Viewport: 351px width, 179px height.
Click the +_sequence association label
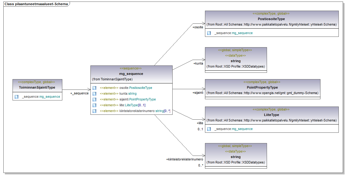click(79, 93)
